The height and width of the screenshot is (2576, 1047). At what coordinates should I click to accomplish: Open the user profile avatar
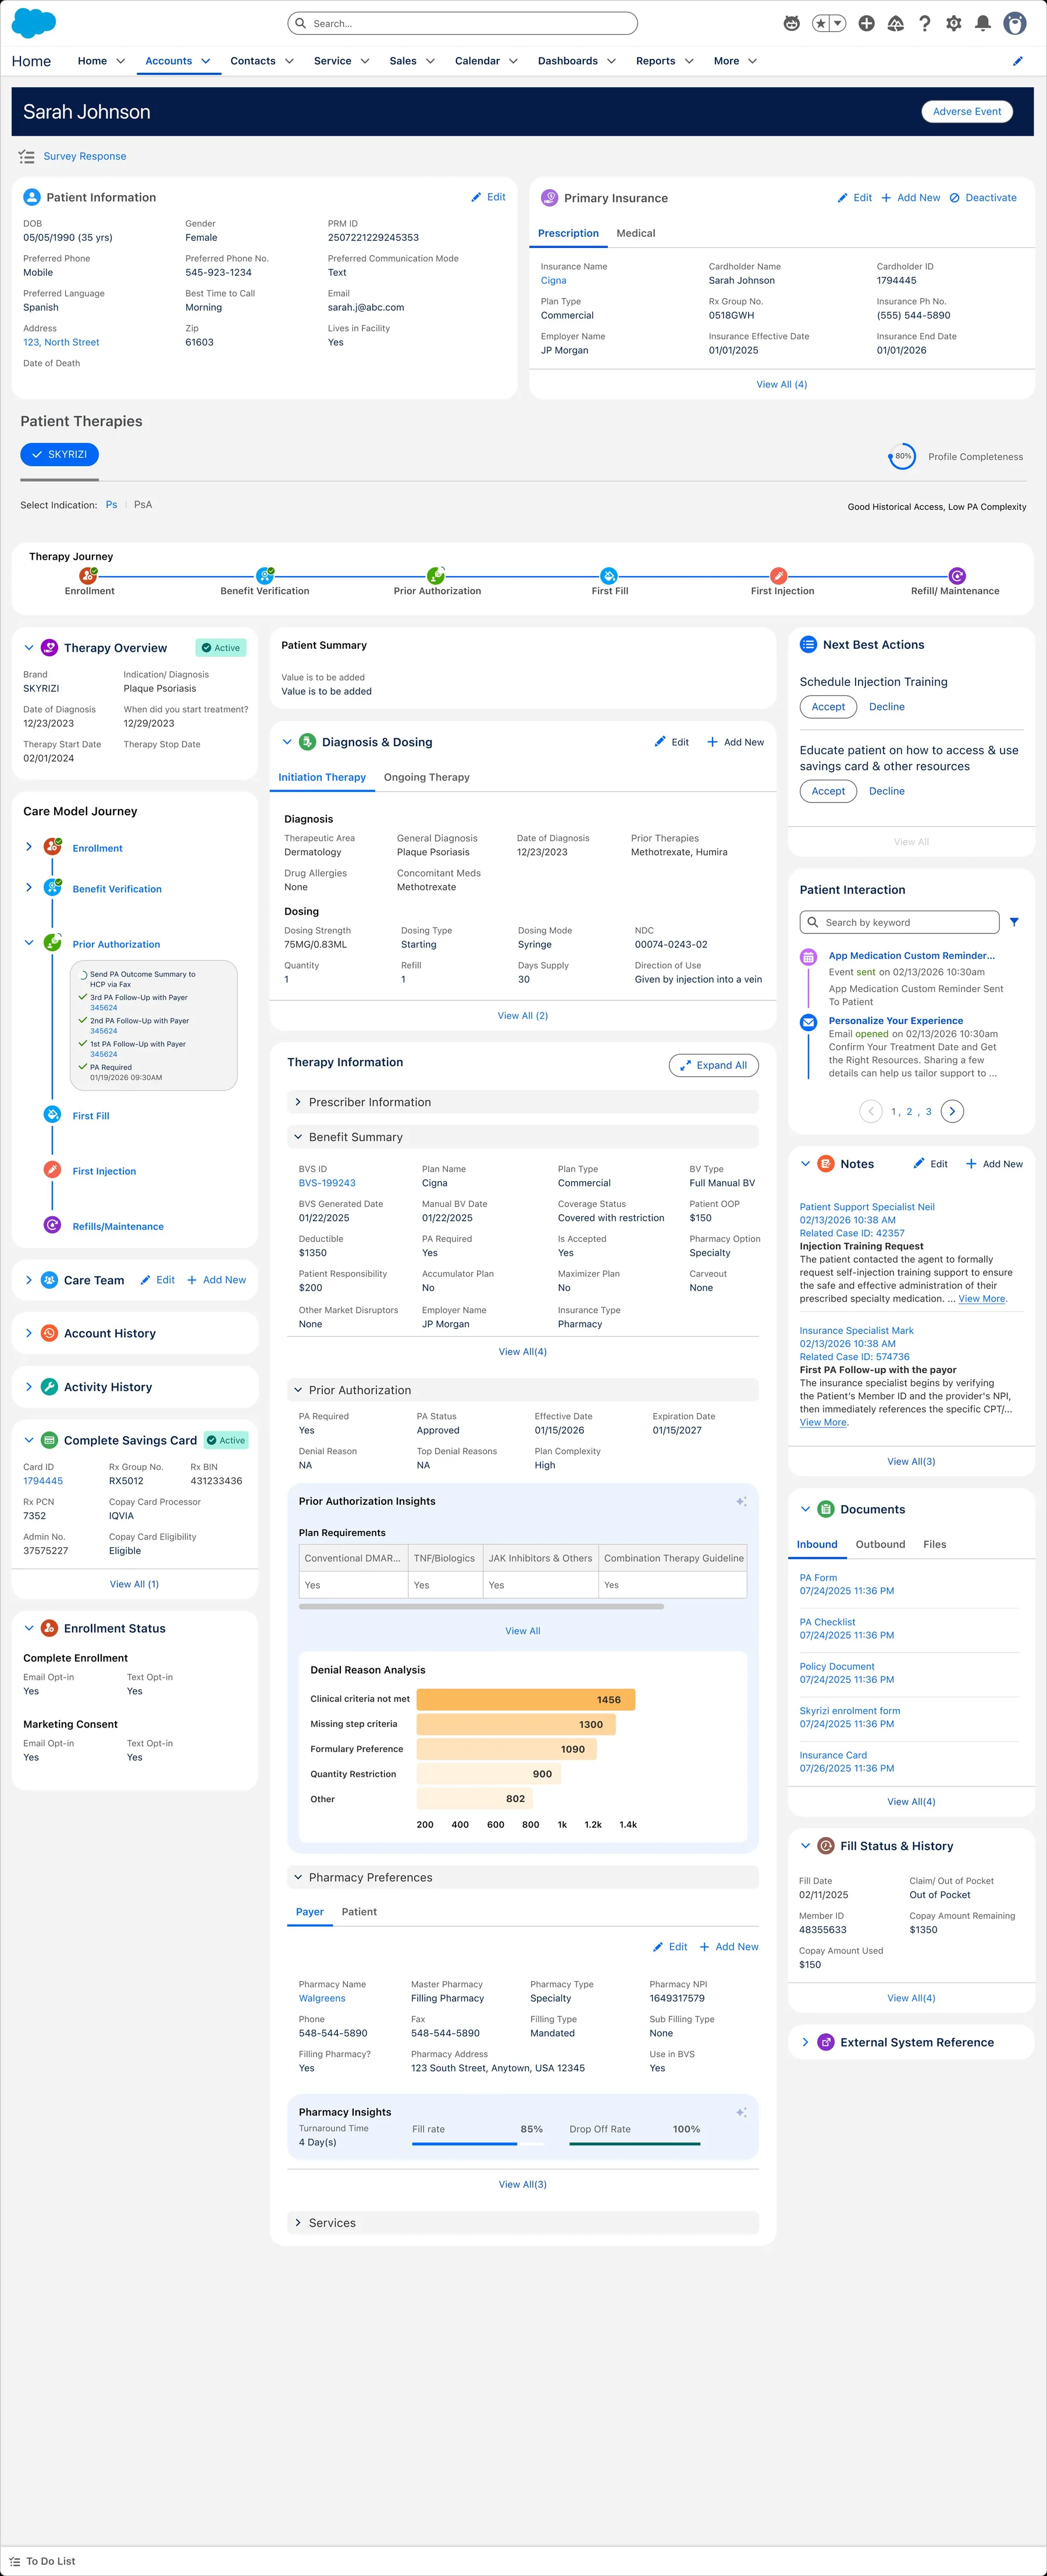[x=1015, y=23]
